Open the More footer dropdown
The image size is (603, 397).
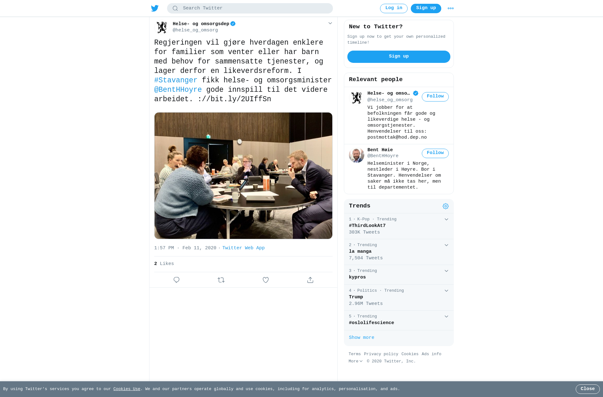pyautogui.click(x=356, y=361)
